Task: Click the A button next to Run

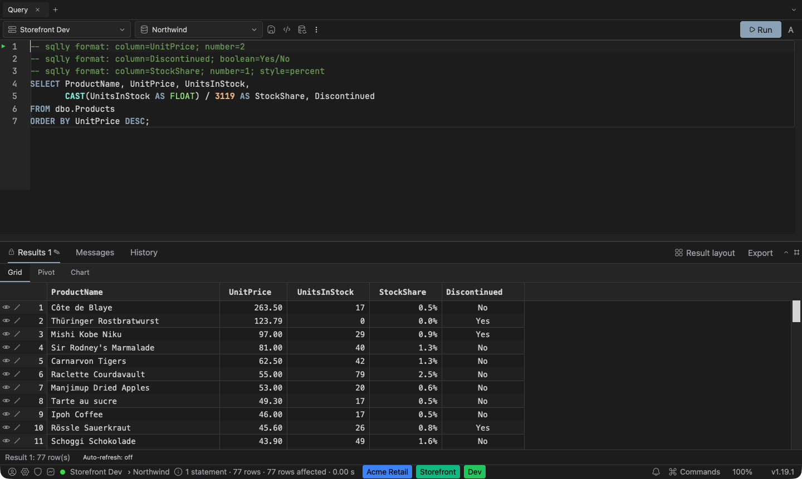Action: click(x=791, y=29)
